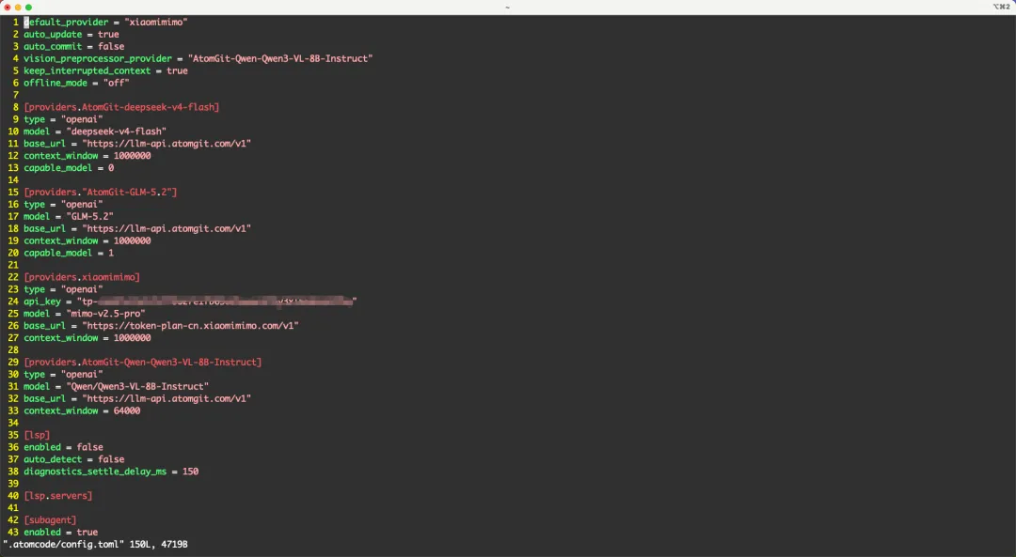Click context_window 64000 value

127,410
